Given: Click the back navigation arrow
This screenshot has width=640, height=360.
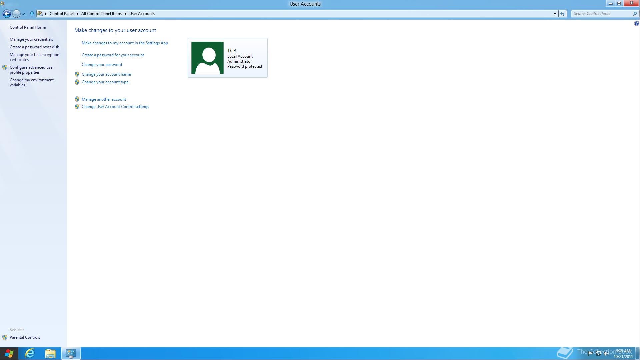Looking at the screenshot, I should pos(6,14).
